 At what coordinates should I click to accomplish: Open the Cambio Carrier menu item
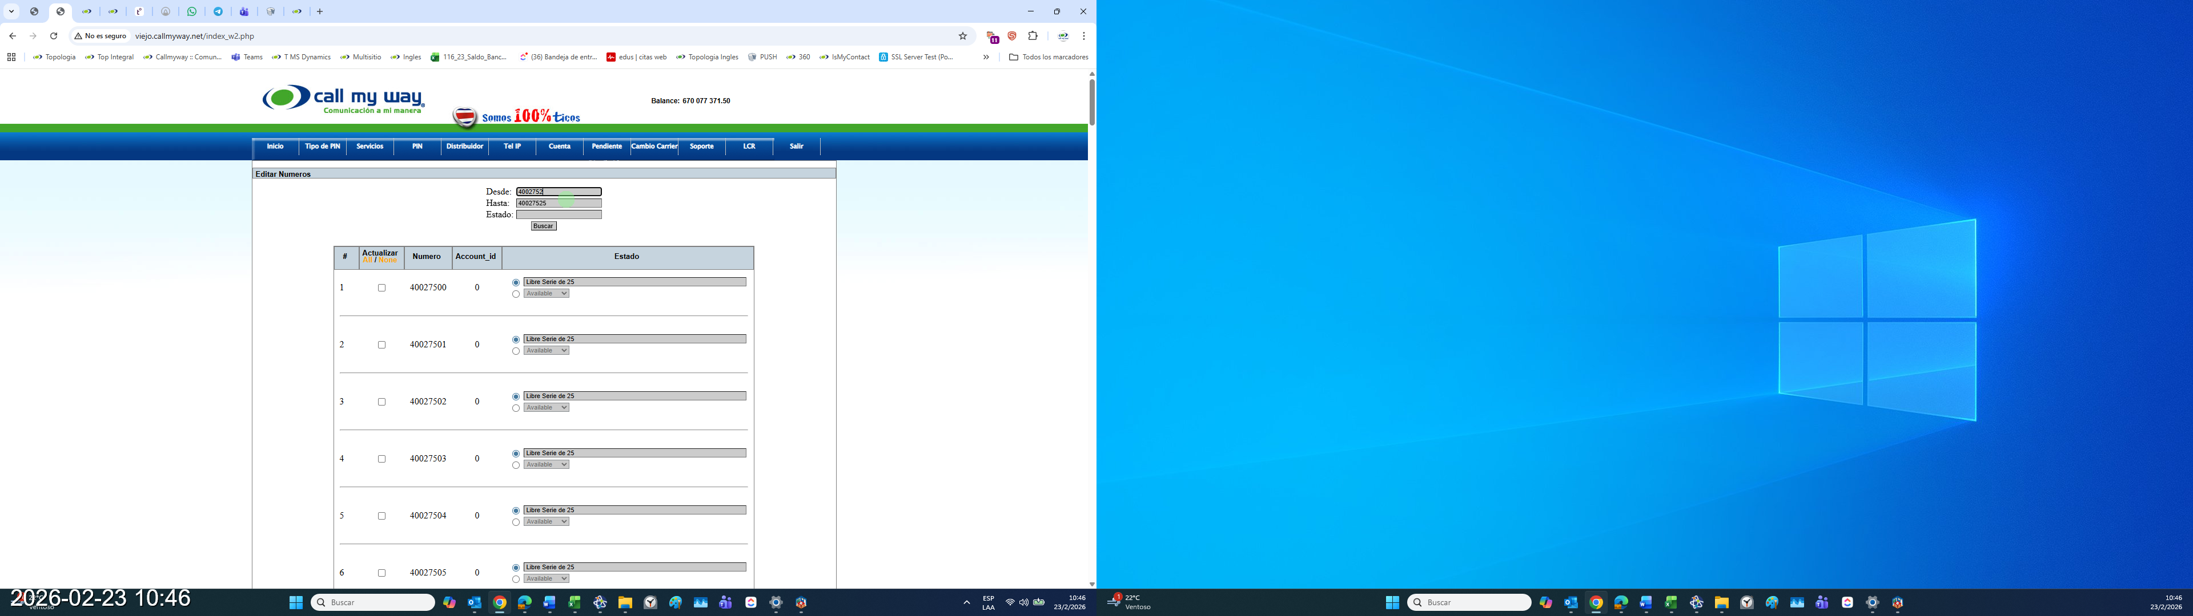point(654,147)
